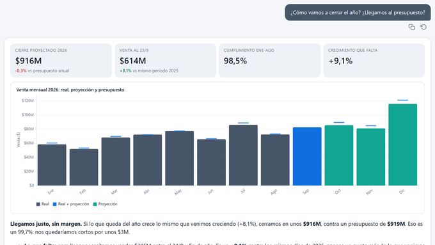
Task: Click the blue Sep bar in the chart
Action: pyautogui.click(x=307, y=157)
